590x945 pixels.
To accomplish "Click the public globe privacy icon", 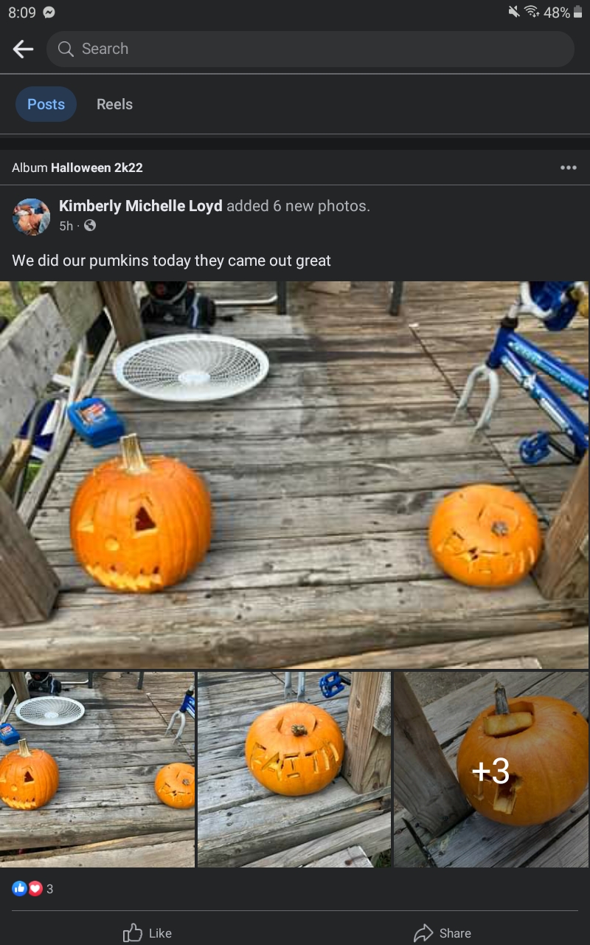I will click(x=90, y=226).
